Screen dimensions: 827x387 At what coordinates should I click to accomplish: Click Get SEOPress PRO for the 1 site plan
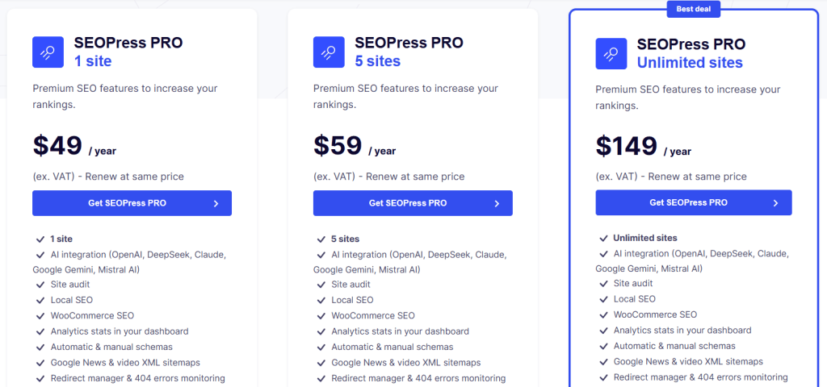[128, 203]
